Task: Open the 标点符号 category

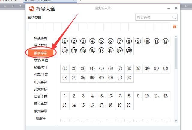Action: pos(41,46)
